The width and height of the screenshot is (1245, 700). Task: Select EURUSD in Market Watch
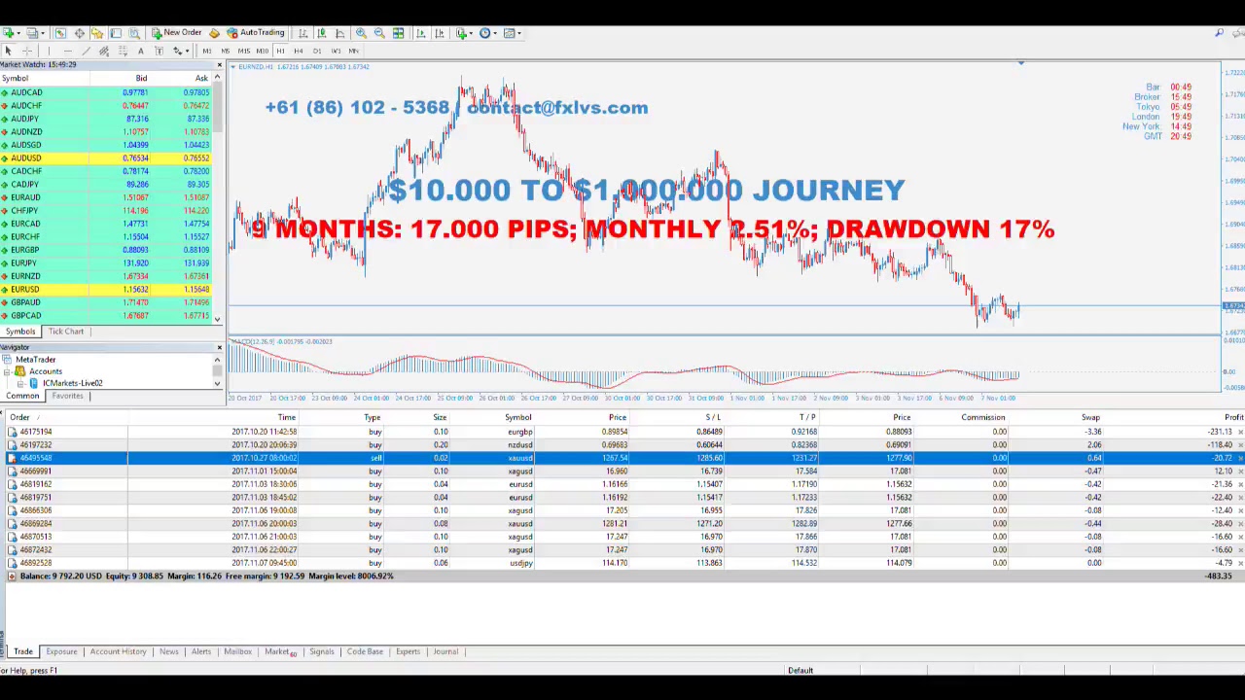(107, 290)
